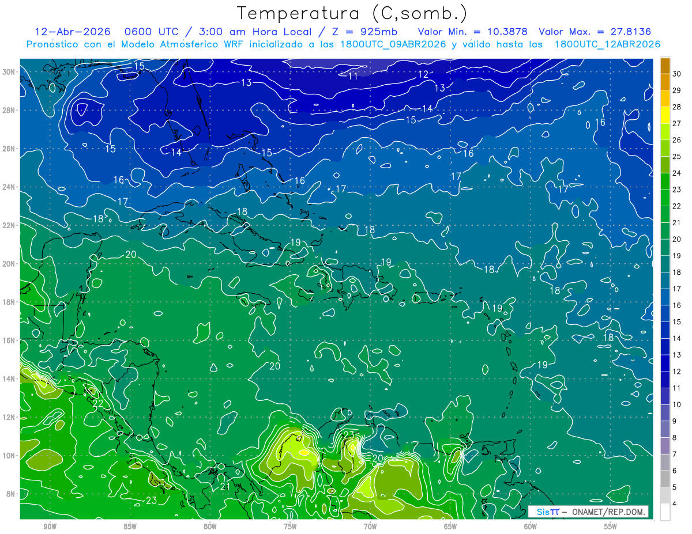Click the SisPI ONAMET/REP.DOM. credit box
Image resolution: width=692 pixels, height=534 pixels.
pyautogui.click(x=588, y=512)
